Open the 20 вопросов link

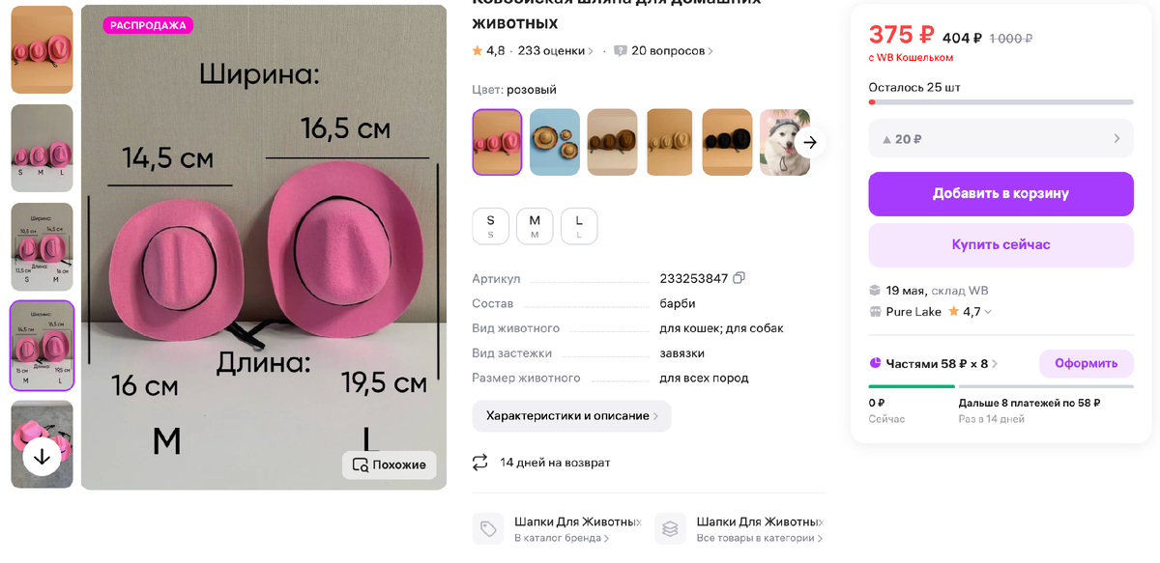click(672, 51)
